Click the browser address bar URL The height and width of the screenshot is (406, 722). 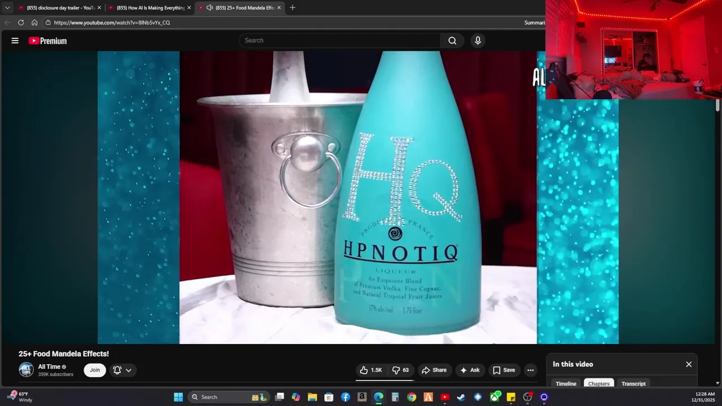(112, 23)
